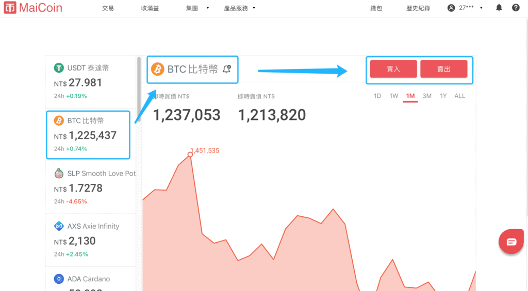Open the 交易 menu item
The image size is (528, 291).
click(108, 8)
